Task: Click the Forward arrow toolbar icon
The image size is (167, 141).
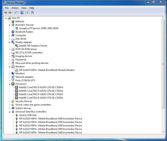Action: pyautogui.click(x=10, y=13)
